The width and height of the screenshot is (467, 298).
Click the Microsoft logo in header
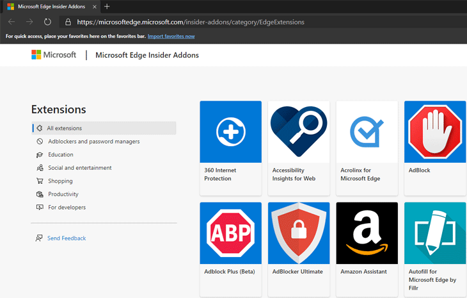click(x=54, y=54)
